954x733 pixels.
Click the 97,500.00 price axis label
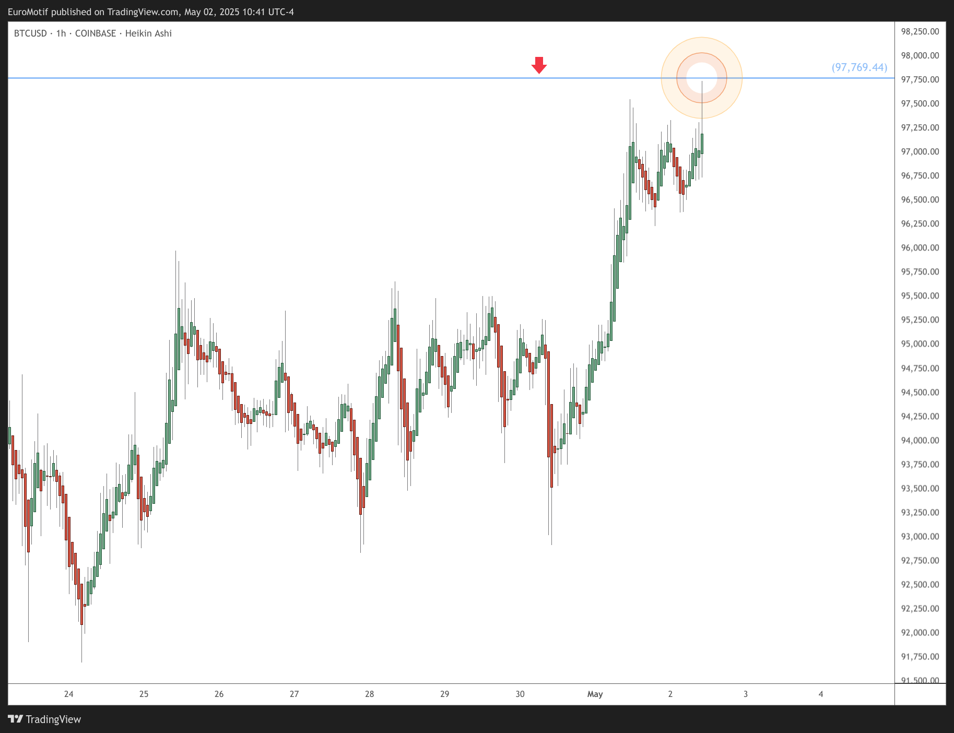[920, 103]
